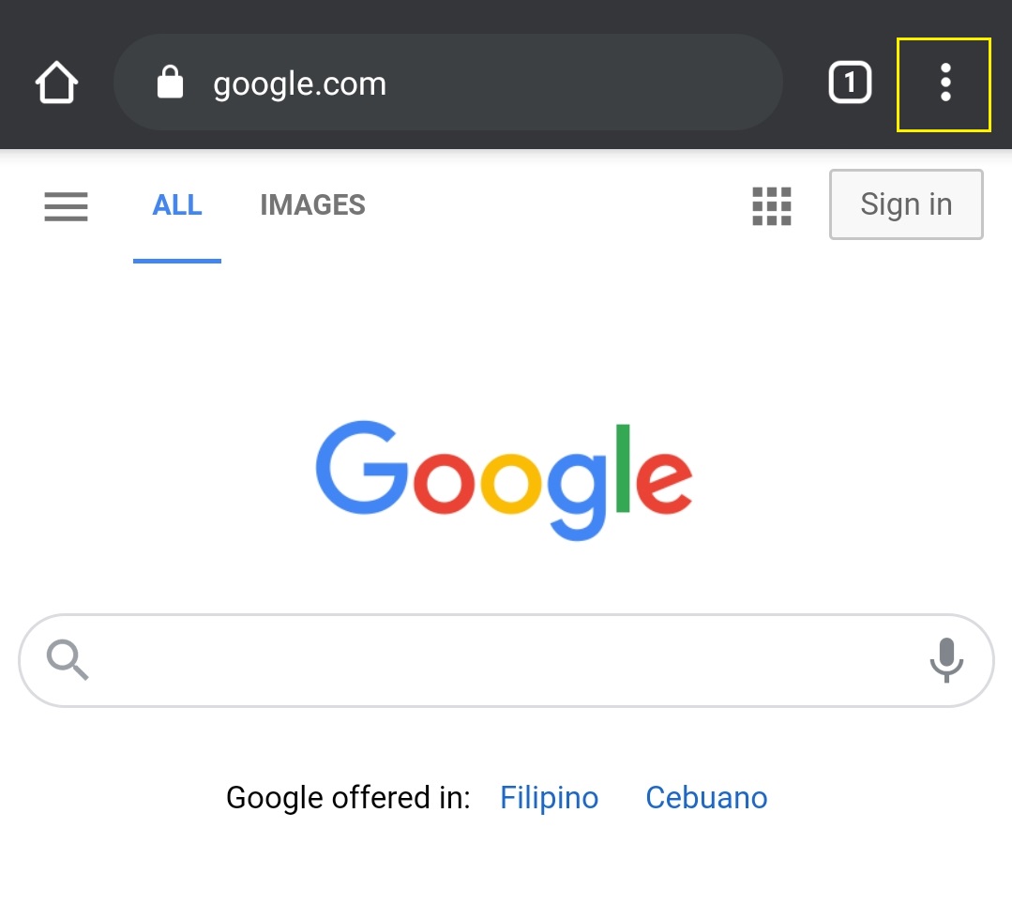Click the 'Google offered in:' label
Screen dimensions: 1012x918
[348, 798]
